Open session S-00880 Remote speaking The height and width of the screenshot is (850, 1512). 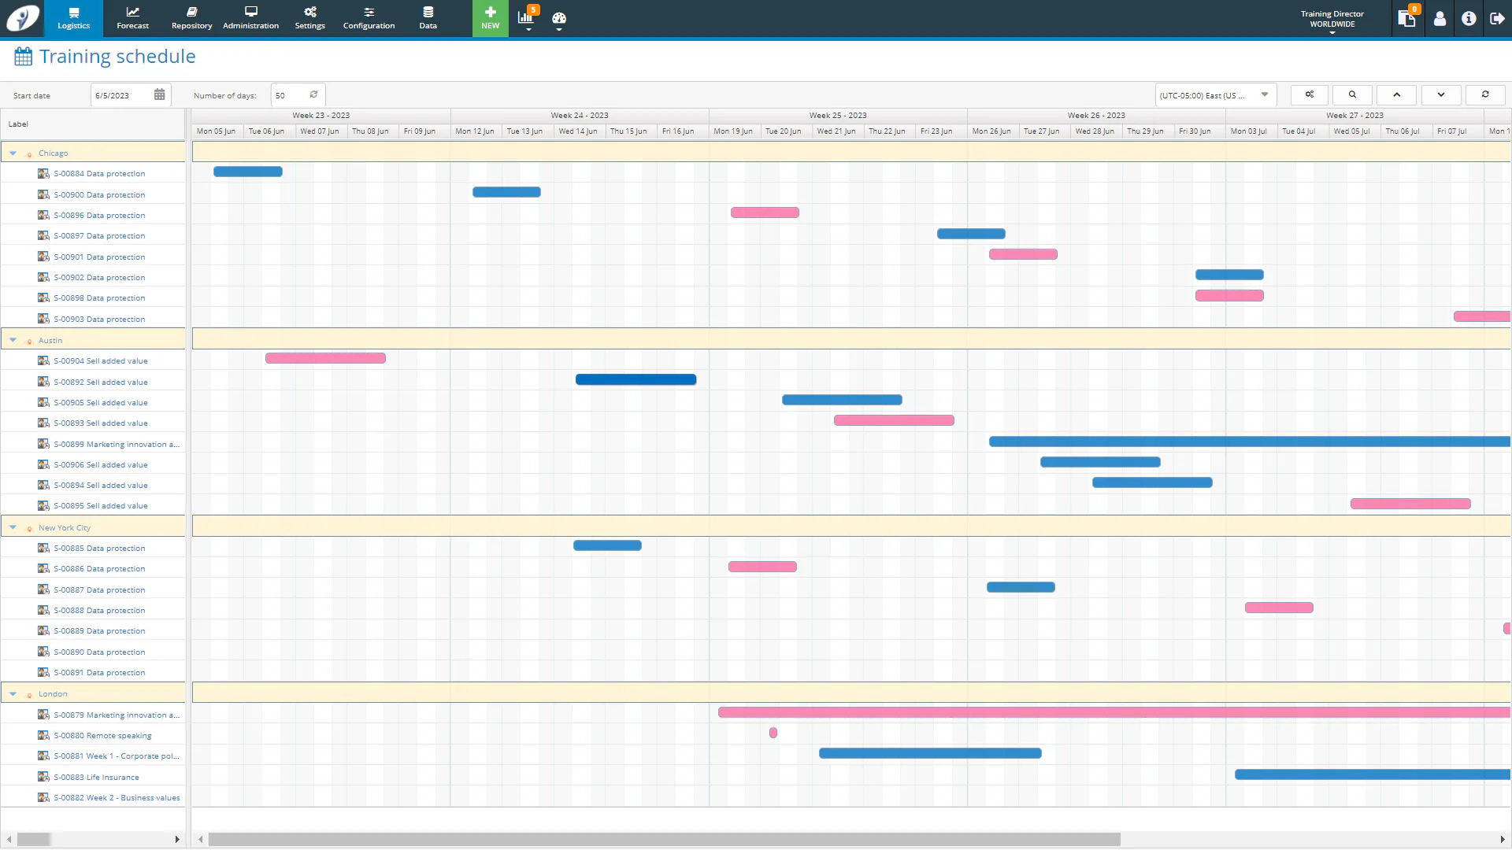[102, 735]
